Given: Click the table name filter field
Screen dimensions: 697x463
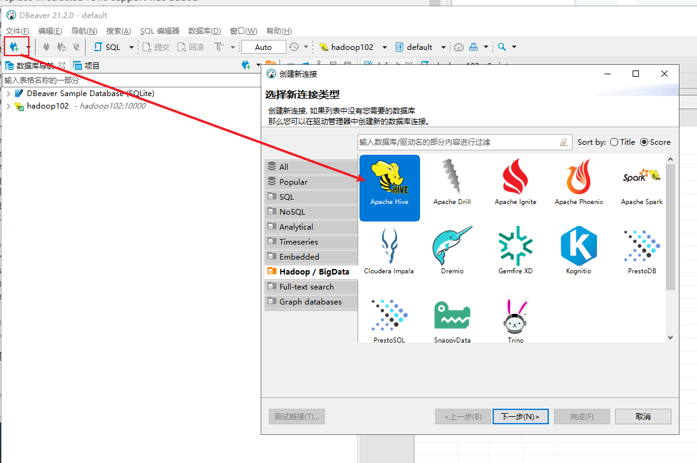Looking at the screenshot, I should [131, 80].
